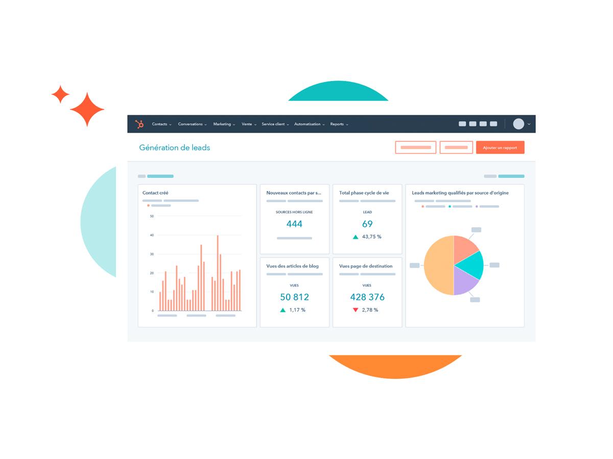Click the LEAD label in lifecycle card
Screen dimensions: 613x459
coord(367,212)
